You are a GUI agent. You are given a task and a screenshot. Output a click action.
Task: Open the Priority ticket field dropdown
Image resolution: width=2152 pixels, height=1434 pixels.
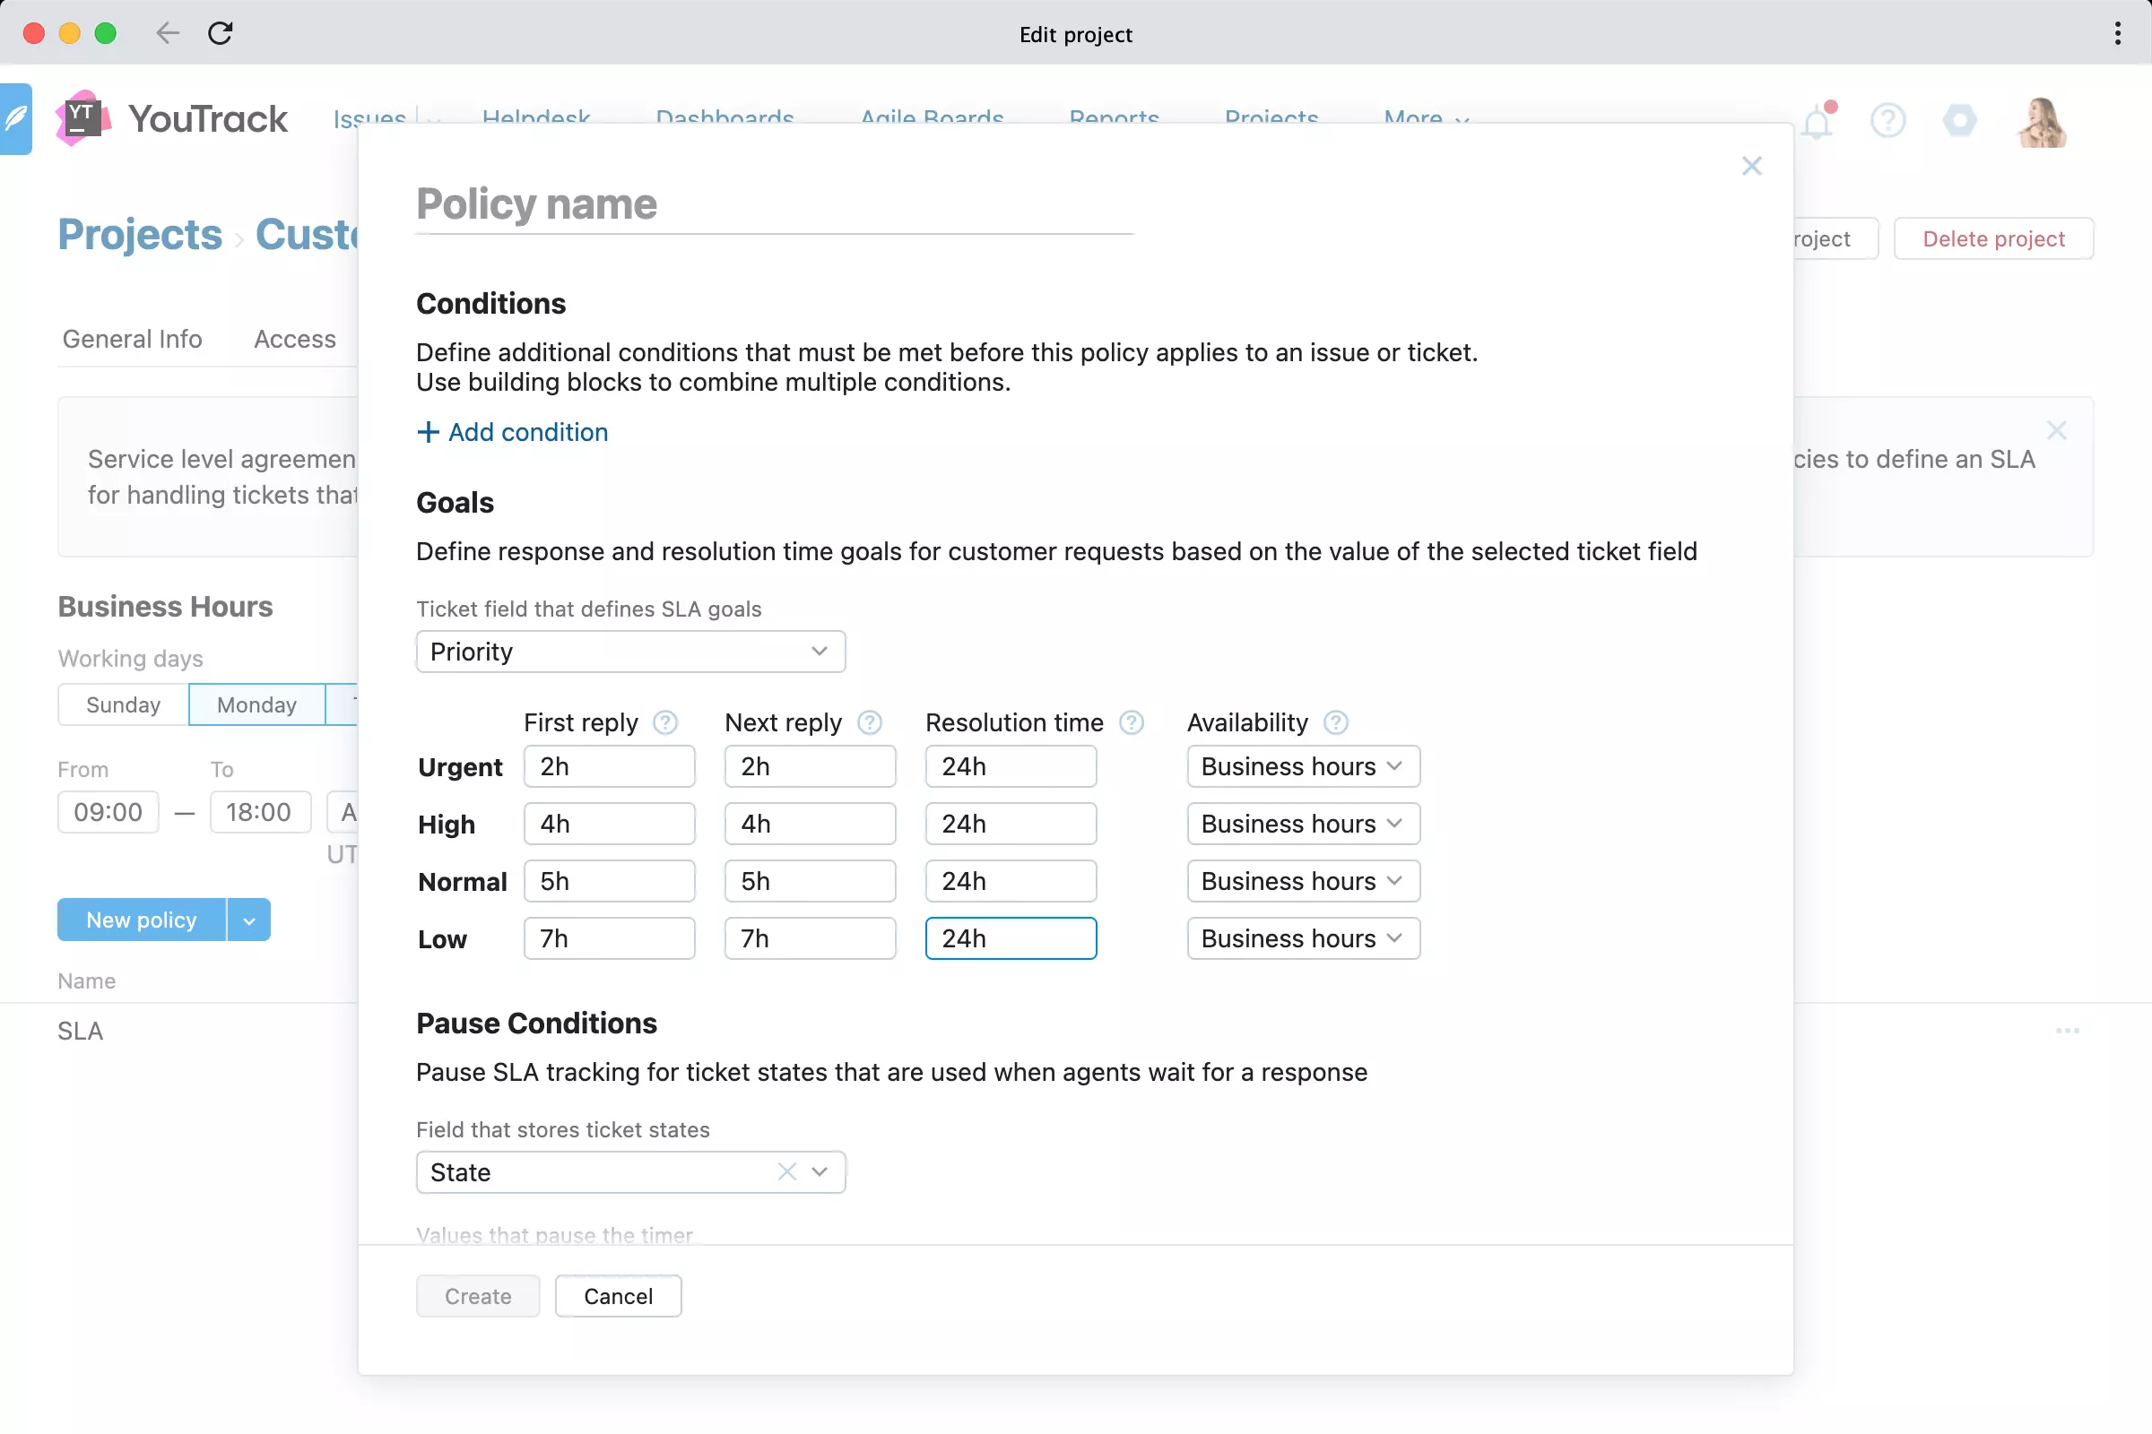[629, 652]
